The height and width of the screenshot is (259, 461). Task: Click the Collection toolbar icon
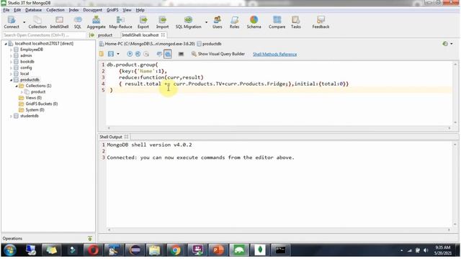coord(37,22)
